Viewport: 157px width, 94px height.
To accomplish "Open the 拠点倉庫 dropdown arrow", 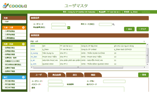I will (69, 28).
